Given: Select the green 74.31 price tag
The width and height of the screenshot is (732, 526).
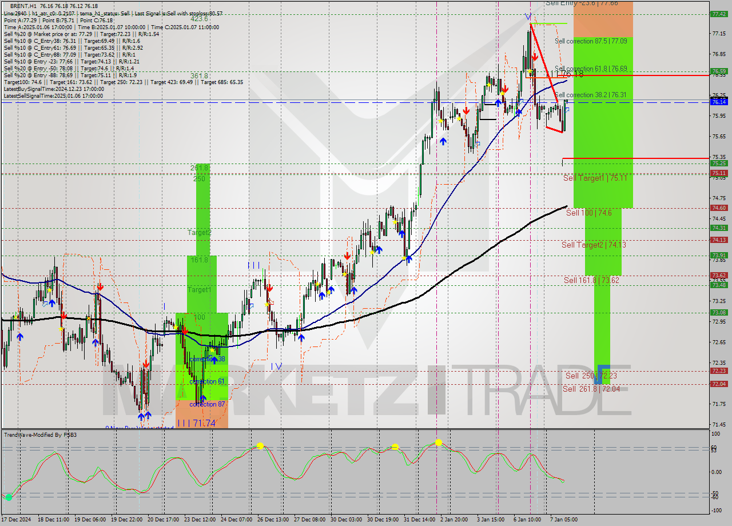Looking at the screenshot, I should pos(719,228).
